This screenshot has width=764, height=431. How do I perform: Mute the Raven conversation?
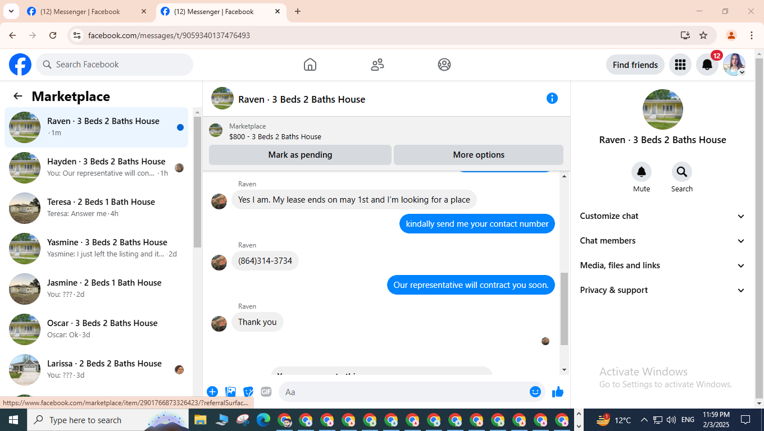point(642,172)
